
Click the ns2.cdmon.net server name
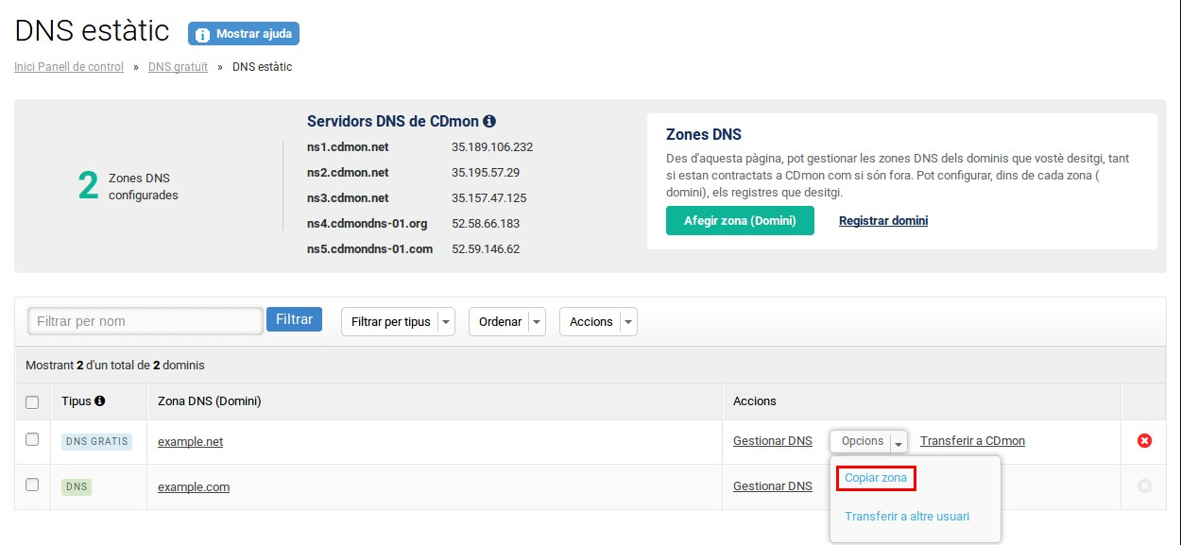tap(348, 173)
